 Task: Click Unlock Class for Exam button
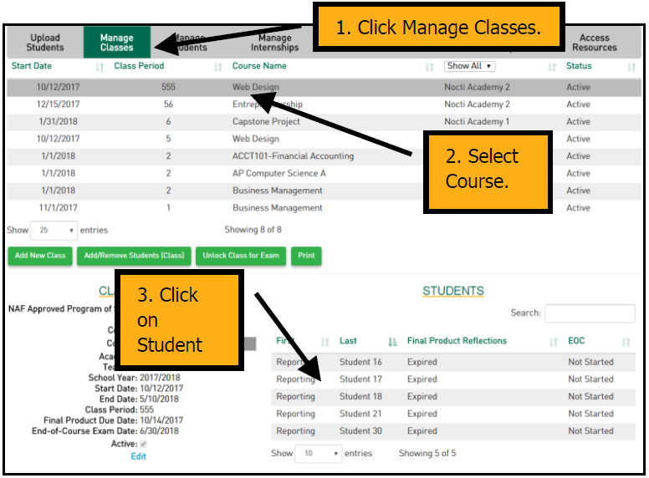click(241, 256)
